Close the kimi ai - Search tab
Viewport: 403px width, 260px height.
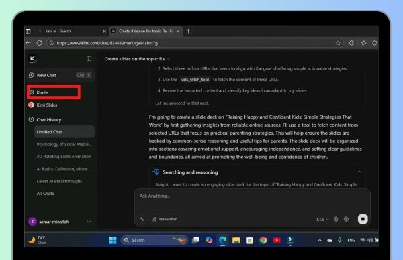tap(104, 31)
